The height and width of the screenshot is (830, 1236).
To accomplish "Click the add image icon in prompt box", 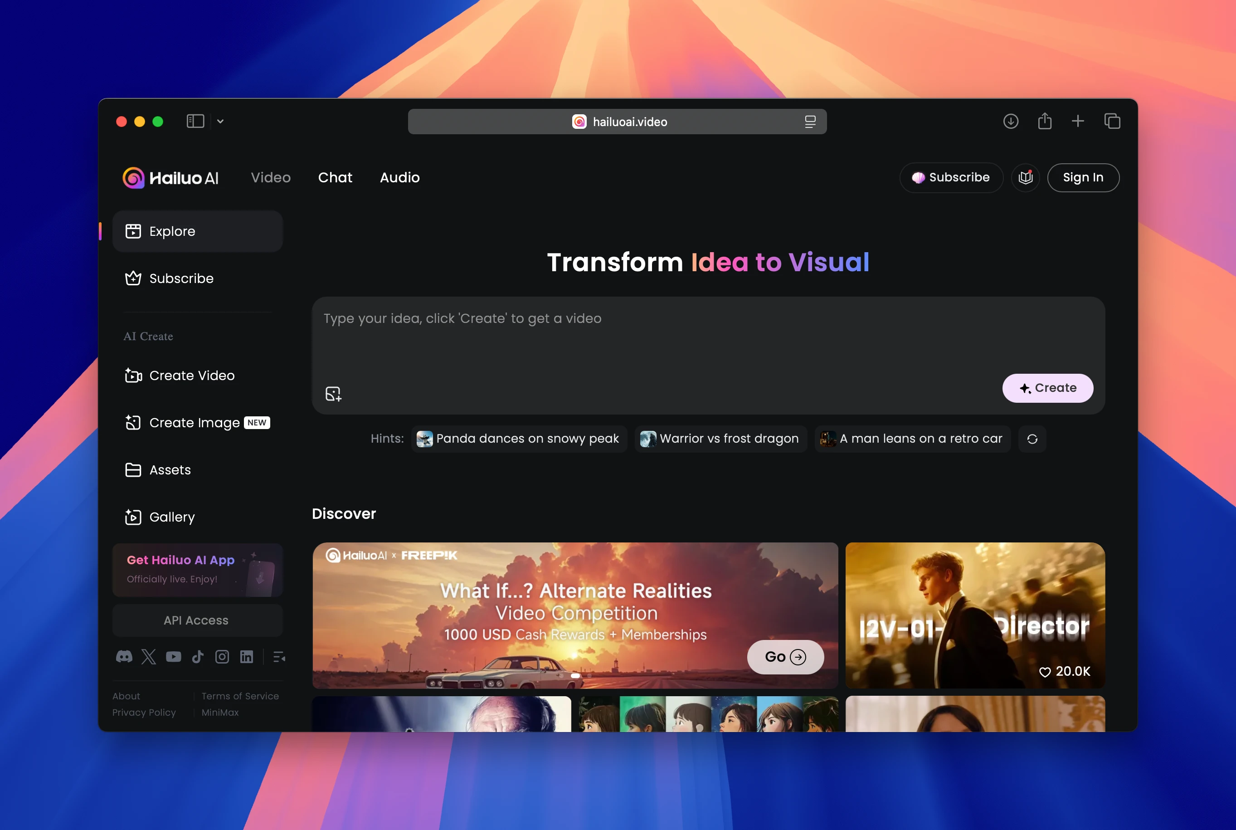I will pyautogui.click(x=333, y=394).
